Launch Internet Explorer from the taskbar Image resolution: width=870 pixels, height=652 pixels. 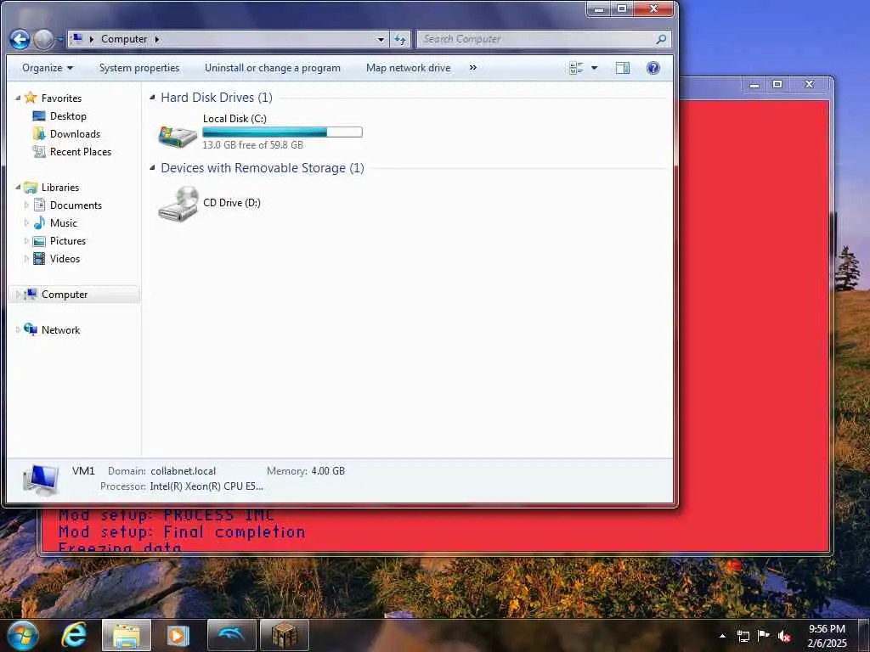click(75, 635)
